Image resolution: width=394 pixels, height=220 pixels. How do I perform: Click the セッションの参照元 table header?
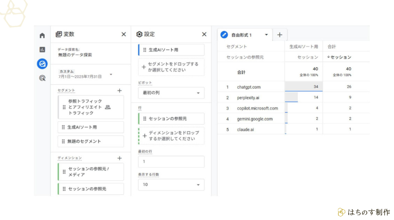[245, 57]
